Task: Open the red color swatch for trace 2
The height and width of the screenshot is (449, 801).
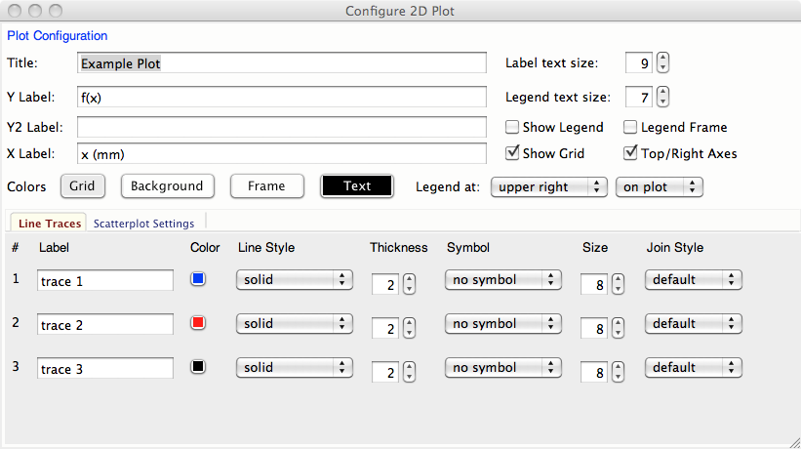Action: click(x=198, y=323)
